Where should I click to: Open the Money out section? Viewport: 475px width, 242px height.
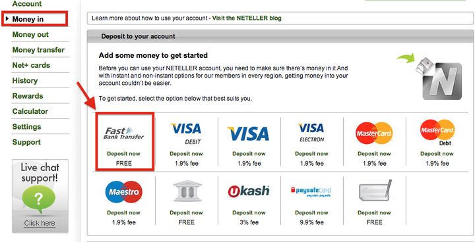coord(30,34)
